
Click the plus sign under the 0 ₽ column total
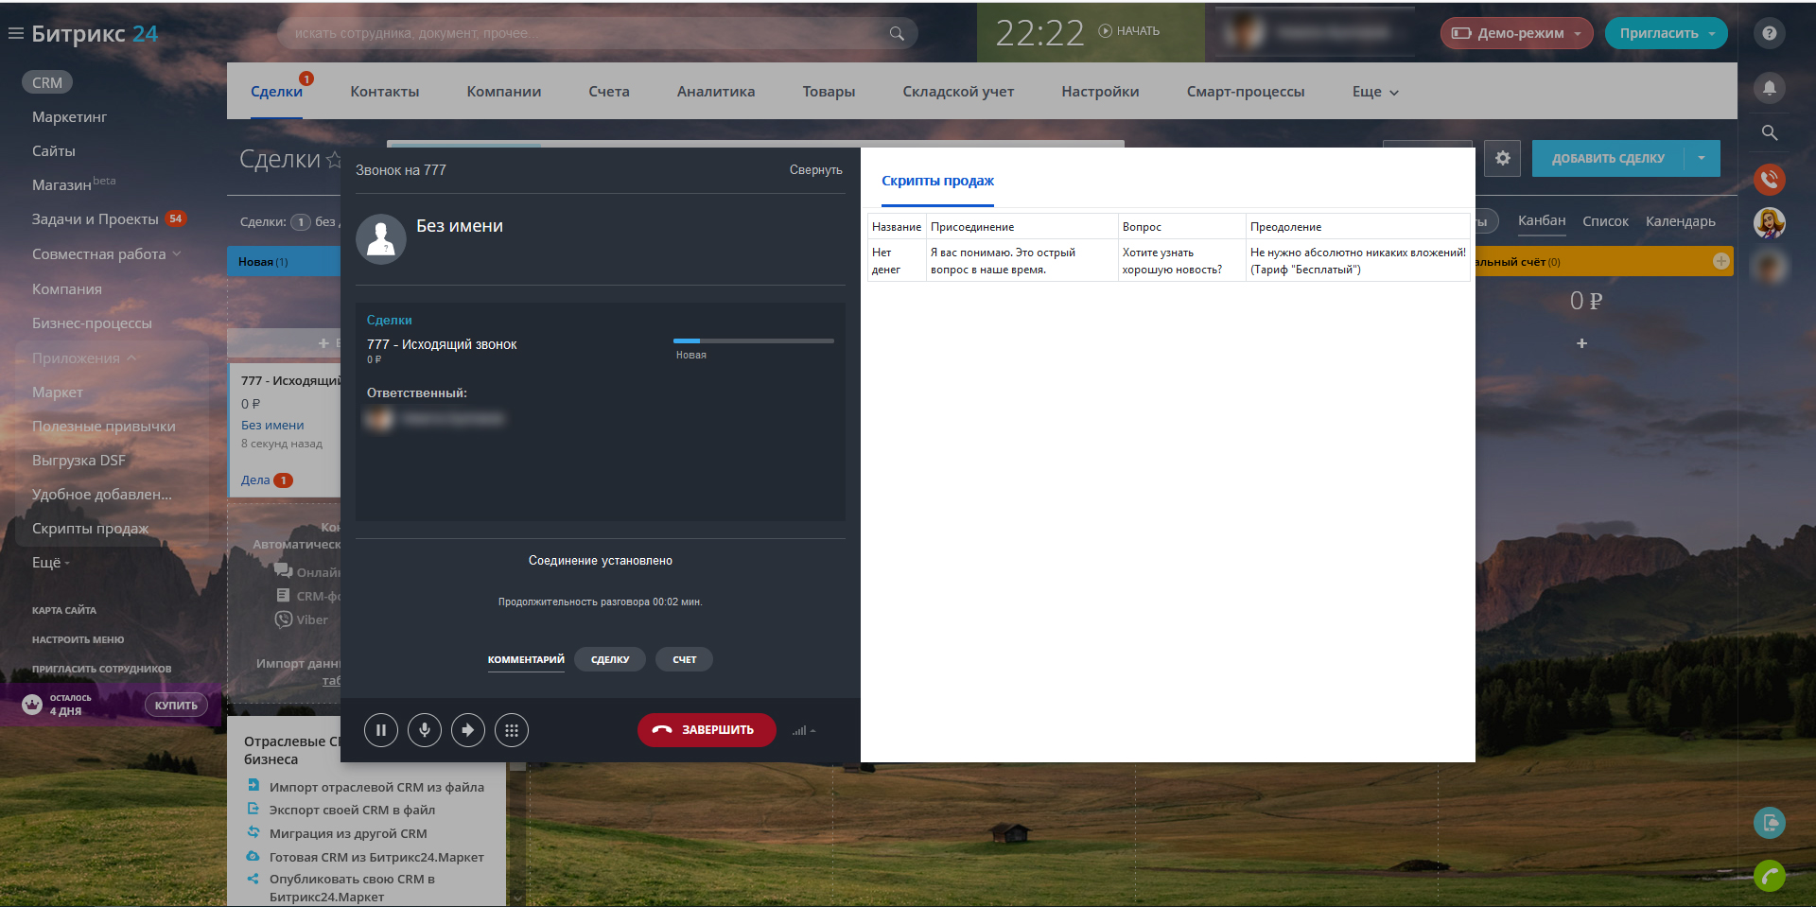(1581, 343)
